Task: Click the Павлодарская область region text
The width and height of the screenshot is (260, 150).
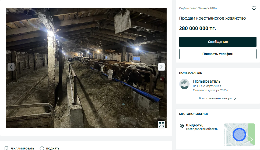Action: pos(202,129)
